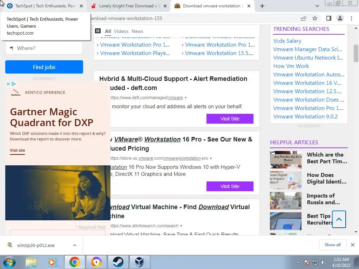Open Visit site link in Kentico ad
This screenshot has height=269, width=359.
click(18, 150)
